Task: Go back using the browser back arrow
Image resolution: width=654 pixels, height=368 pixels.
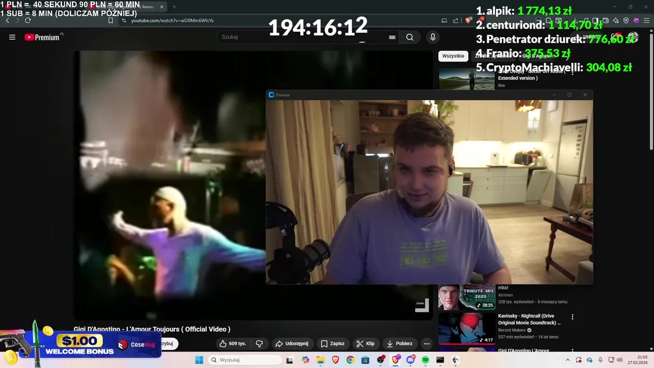Action: (7, 20)
